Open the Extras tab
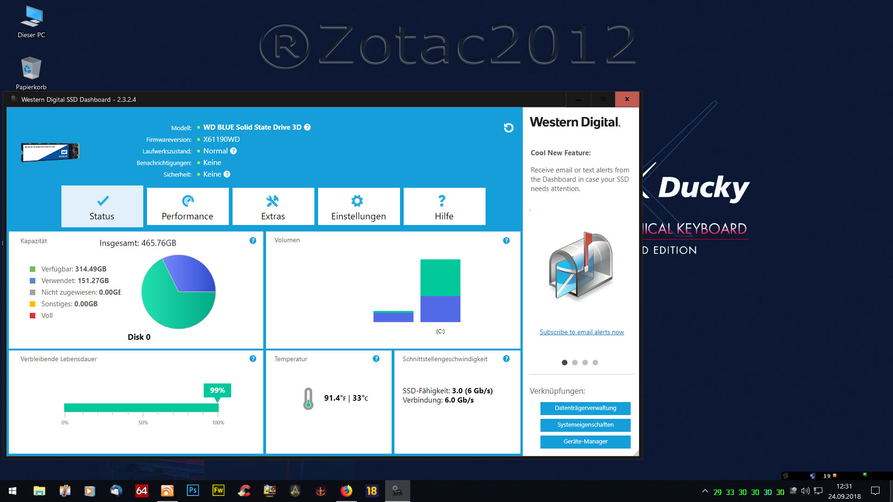 273,207
